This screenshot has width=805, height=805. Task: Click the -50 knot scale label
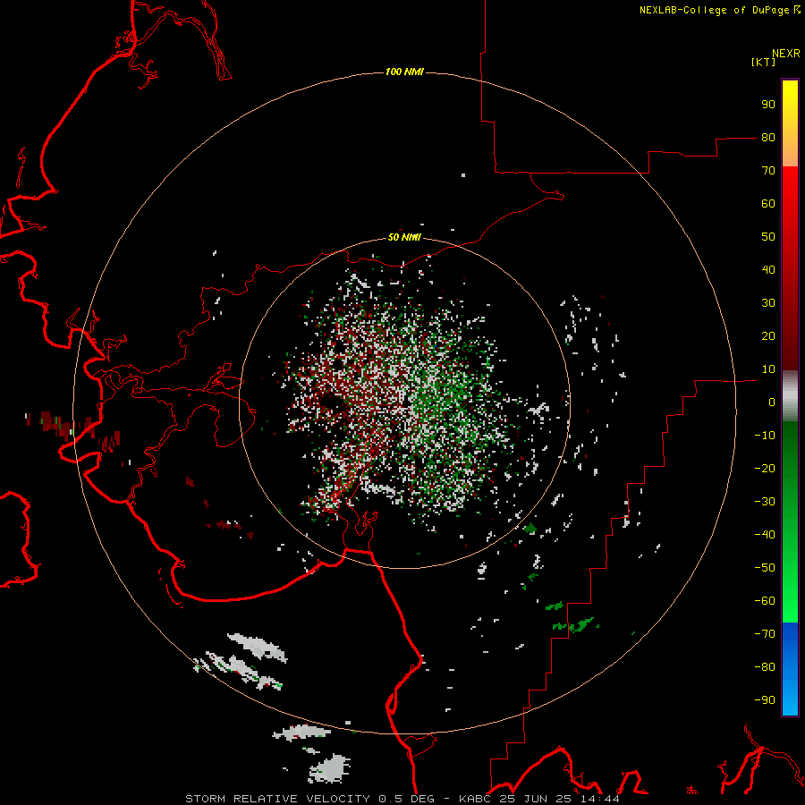point(765,568)
